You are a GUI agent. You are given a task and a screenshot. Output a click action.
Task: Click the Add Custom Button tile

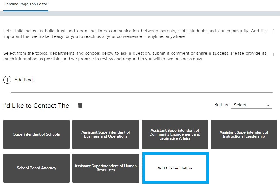click(x=175, y=168)
